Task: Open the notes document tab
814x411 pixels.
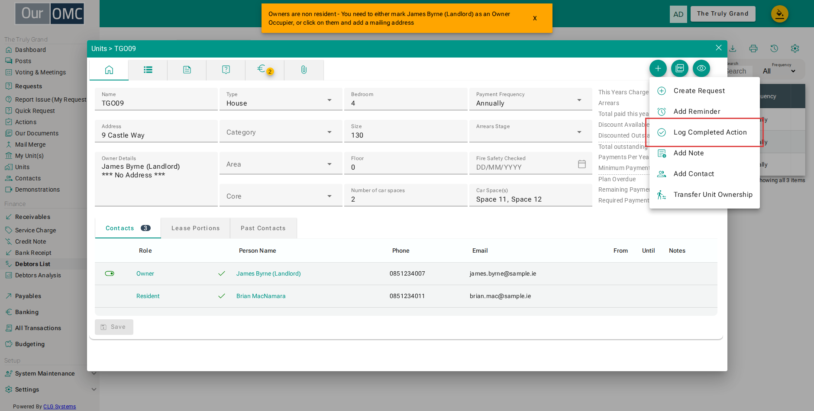Action: point(187,70)
